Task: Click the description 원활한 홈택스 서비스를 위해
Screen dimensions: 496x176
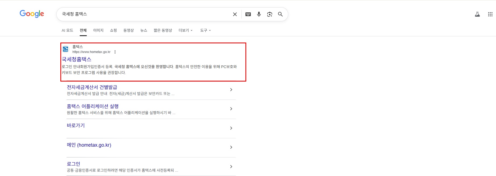Action: click(121, 113)
